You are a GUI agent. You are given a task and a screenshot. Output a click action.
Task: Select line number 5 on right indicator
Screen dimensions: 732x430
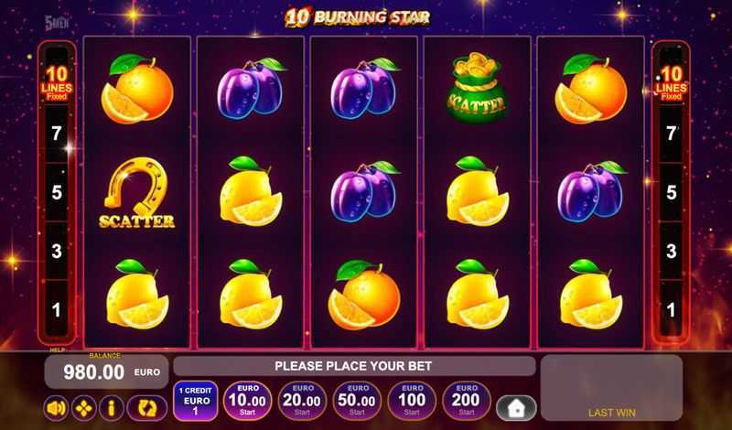click(x=672, y=192)
